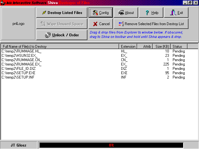Click the pnlLogo panel
This screenshot has width=199, height=149.
coord(18,24)
